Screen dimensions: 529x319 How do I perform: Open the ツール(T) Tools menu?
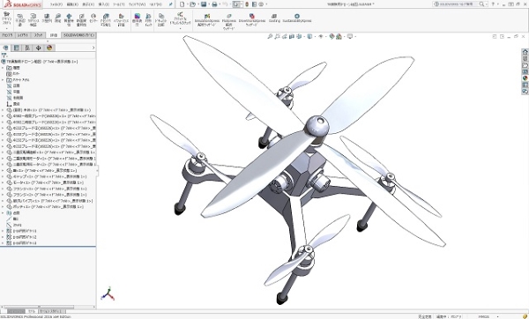click(x=118, y=4)
